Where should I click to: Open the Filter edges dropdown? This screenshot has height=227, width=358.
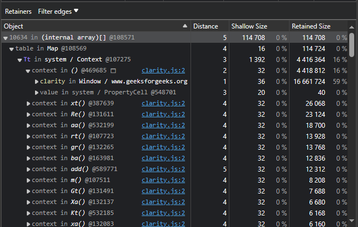point(58,12)
